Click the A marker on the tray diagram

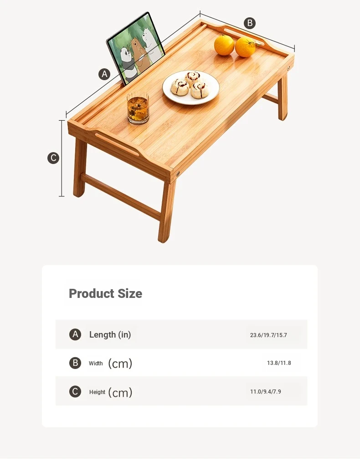click(105, 74)
